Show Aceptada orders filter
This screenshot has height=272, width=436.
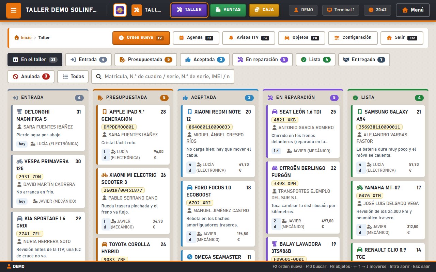coord(205,60)
